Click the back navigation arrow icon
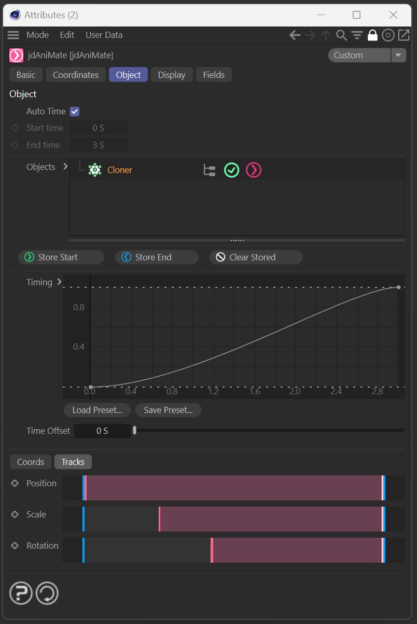The width and height of the screenshot is (417, 624). (x=295, y=35)
